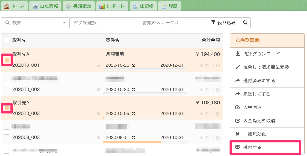Click the crossed-eye icon in row 202010_001
This screenshot has width=307, height=156.
pos(207,65)
